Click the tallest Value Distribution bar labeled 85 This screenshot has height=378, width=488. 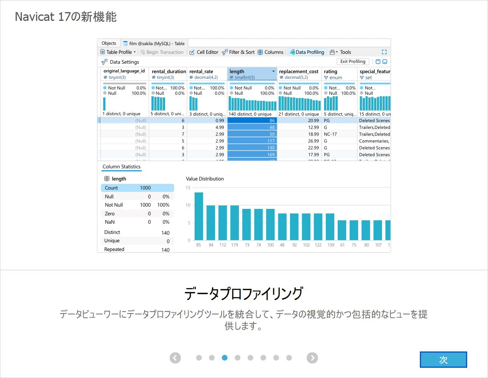tap(199, 216)
